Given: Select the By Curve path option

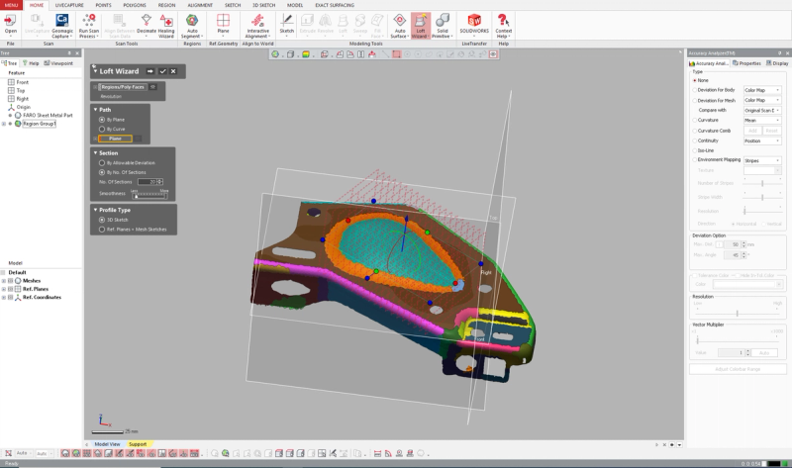Looking at the screenshot, I should point(102,130).
